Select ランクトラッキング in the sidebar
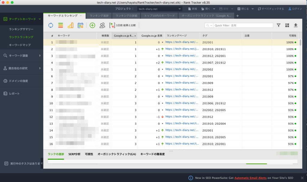This screenshot has height=182, width=307. point(21,37)
